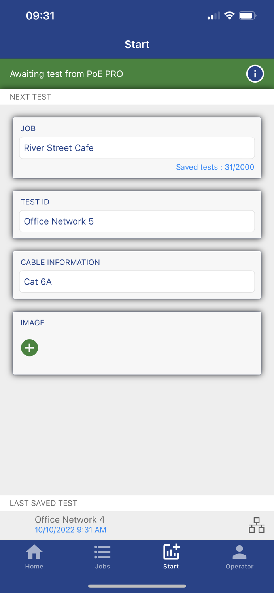274x593 pixels.
Task: Open the River Street Cafe job field
Action: (137, 147)
